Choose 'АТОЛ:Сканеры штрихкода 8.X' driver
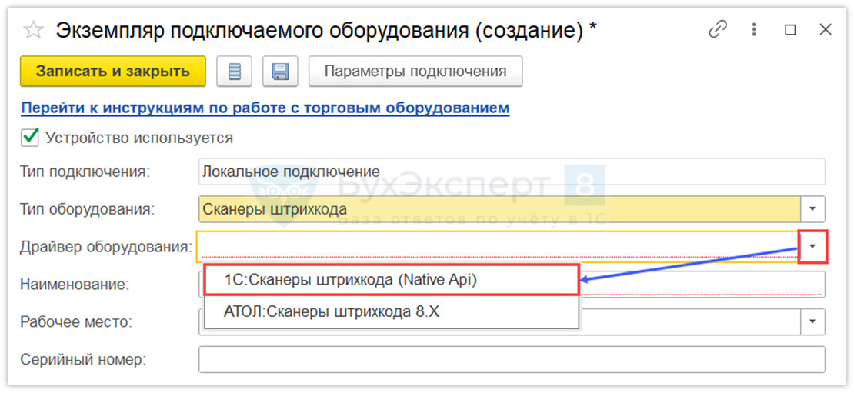The width and height of the screenshot is (854, 393). tap(391, 312)
